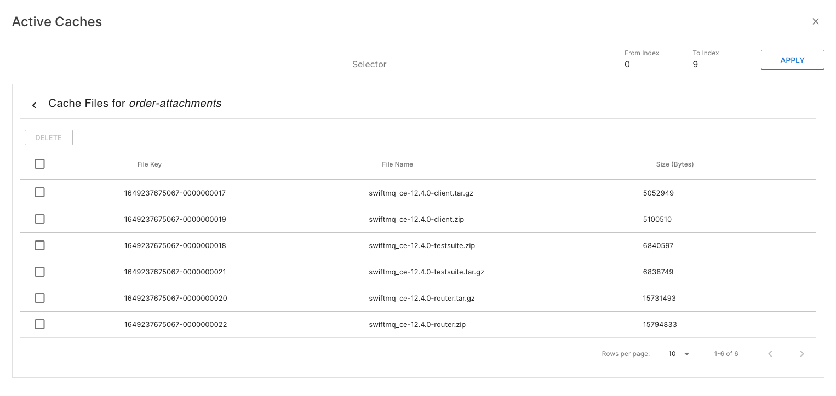The width and height of the screenshot is (836, 396).
Task: Click the Size (Bytes) column header
Action: click(x=674, y=164)
